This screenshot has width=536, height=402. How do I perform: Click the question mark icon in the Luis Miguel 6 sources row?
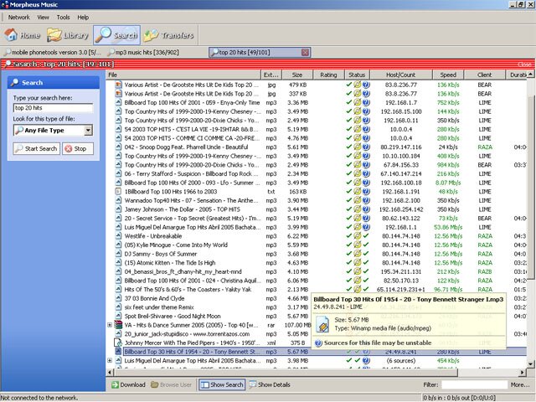tap(366, 360)
